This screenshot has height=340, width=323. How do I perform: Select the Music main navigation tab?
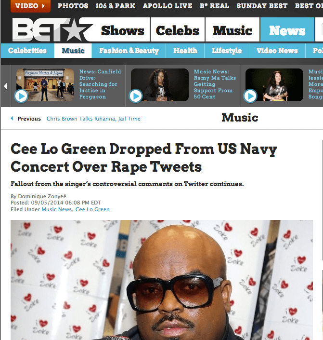233,30
